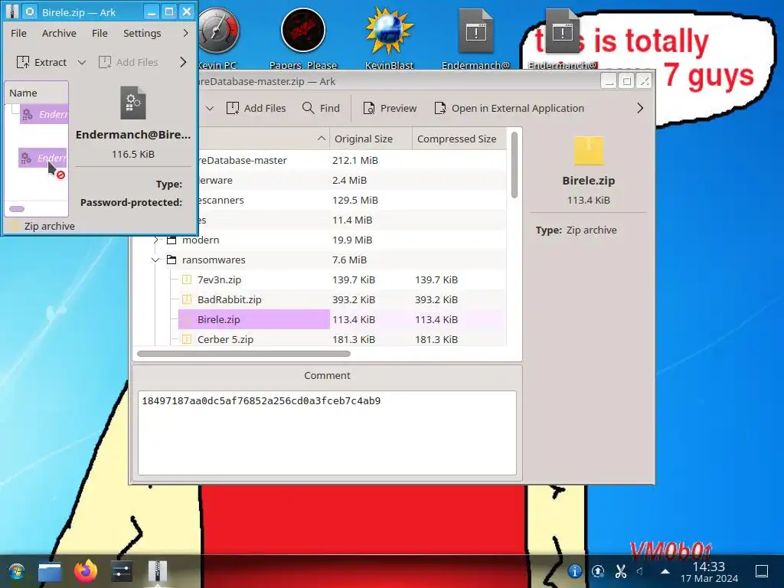Click the vertical scrollbar of the archive file list
Screen dimensions: 784x588
[514, 165]
